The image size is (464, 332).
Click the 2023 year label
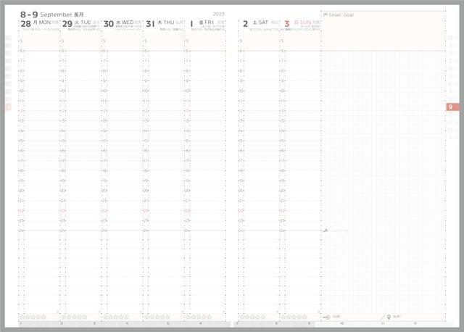tap(218, 14)
